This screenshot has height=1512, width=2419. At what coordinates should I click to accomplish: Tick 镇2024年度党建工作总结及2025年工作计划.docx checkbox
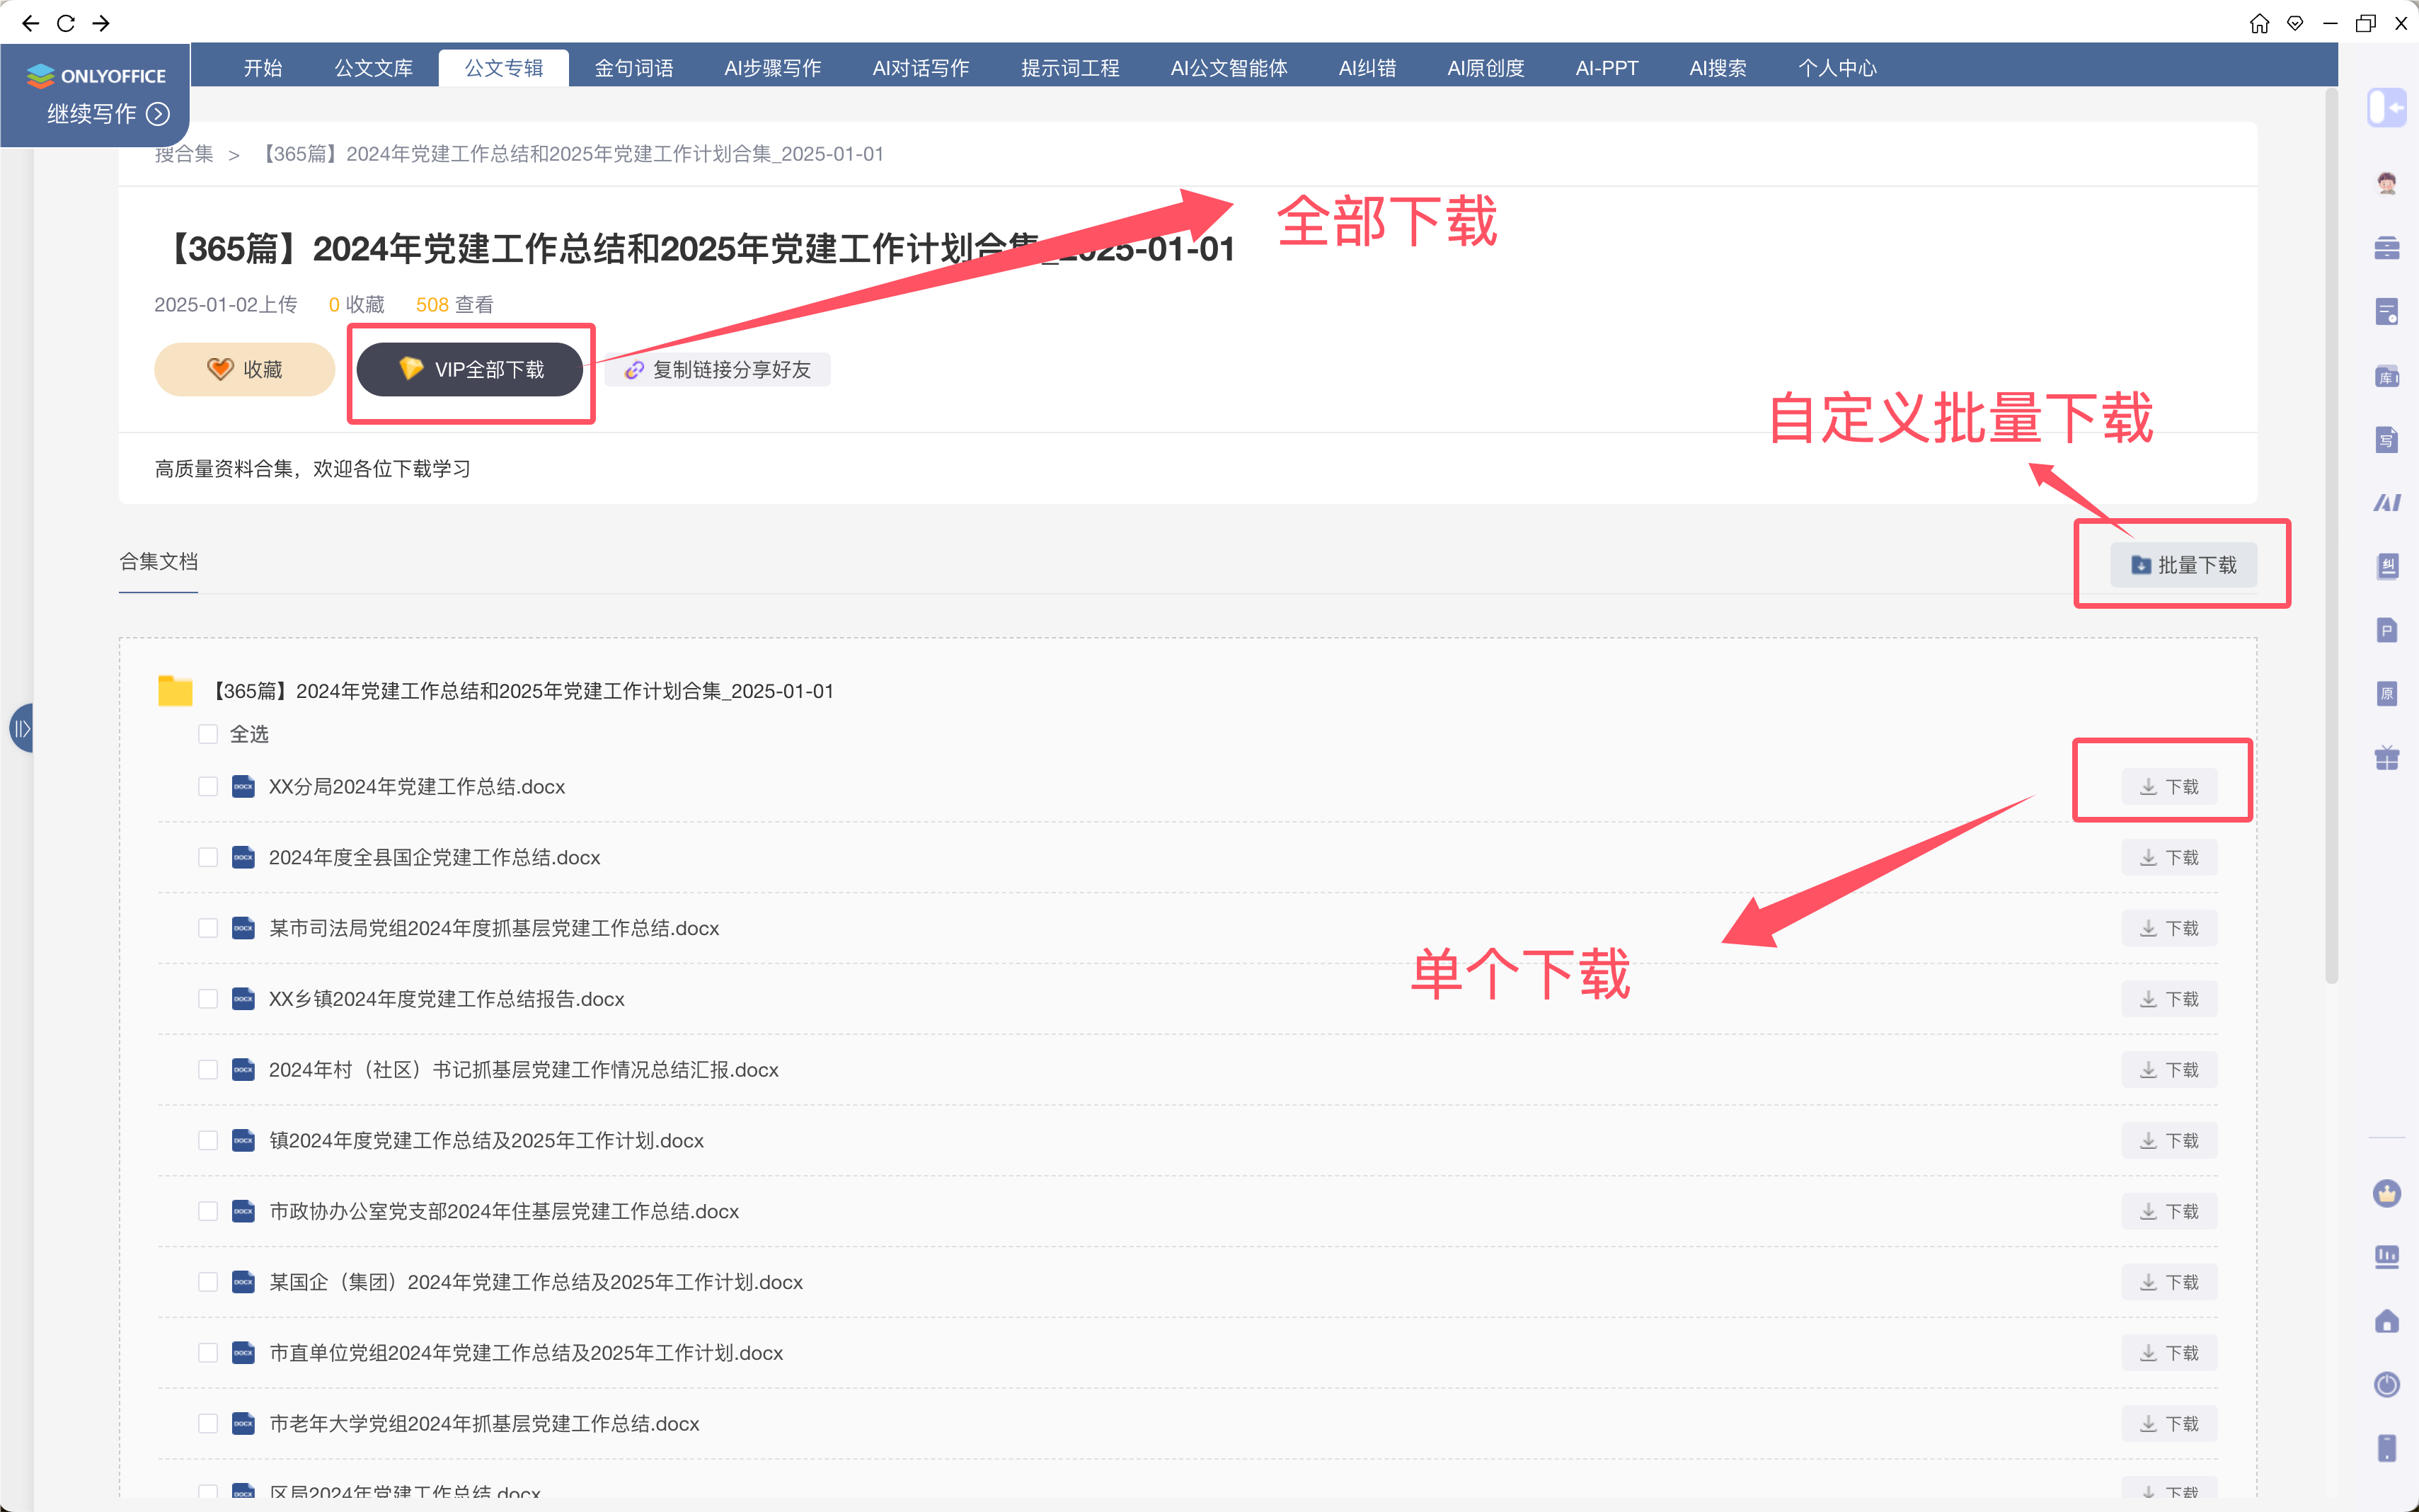(208, 1141)
